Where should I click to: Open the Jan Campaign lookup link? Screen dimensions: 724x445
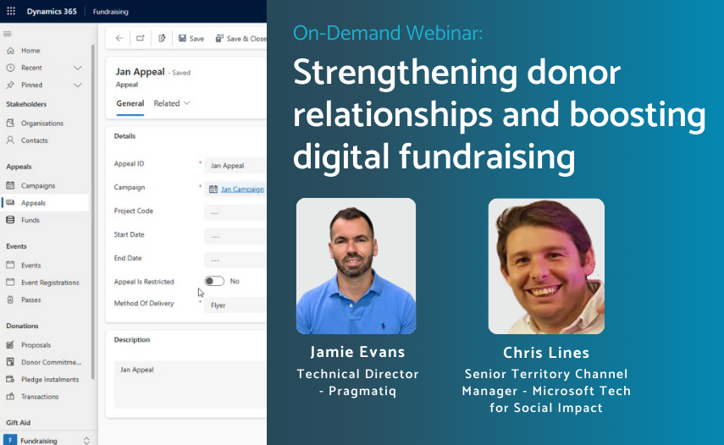(x=242, y=190)
